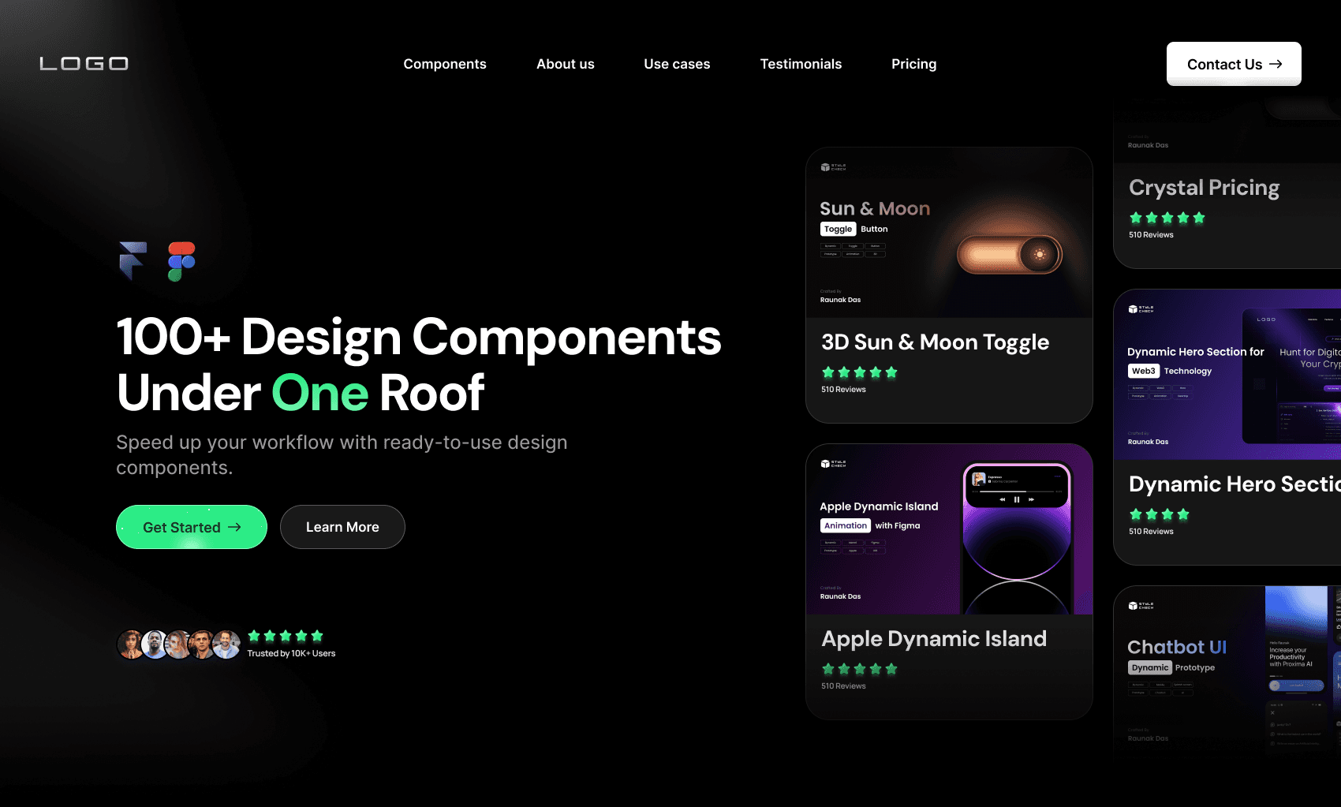The width and height of the screenshot is (1341, 807).
Task: Open the Testimonials nav item
Action: point(801,64)
